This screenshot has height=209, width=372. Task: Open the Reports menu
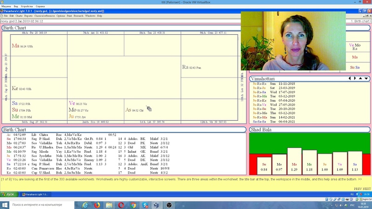pyautogui.click(x=28, y=16)
